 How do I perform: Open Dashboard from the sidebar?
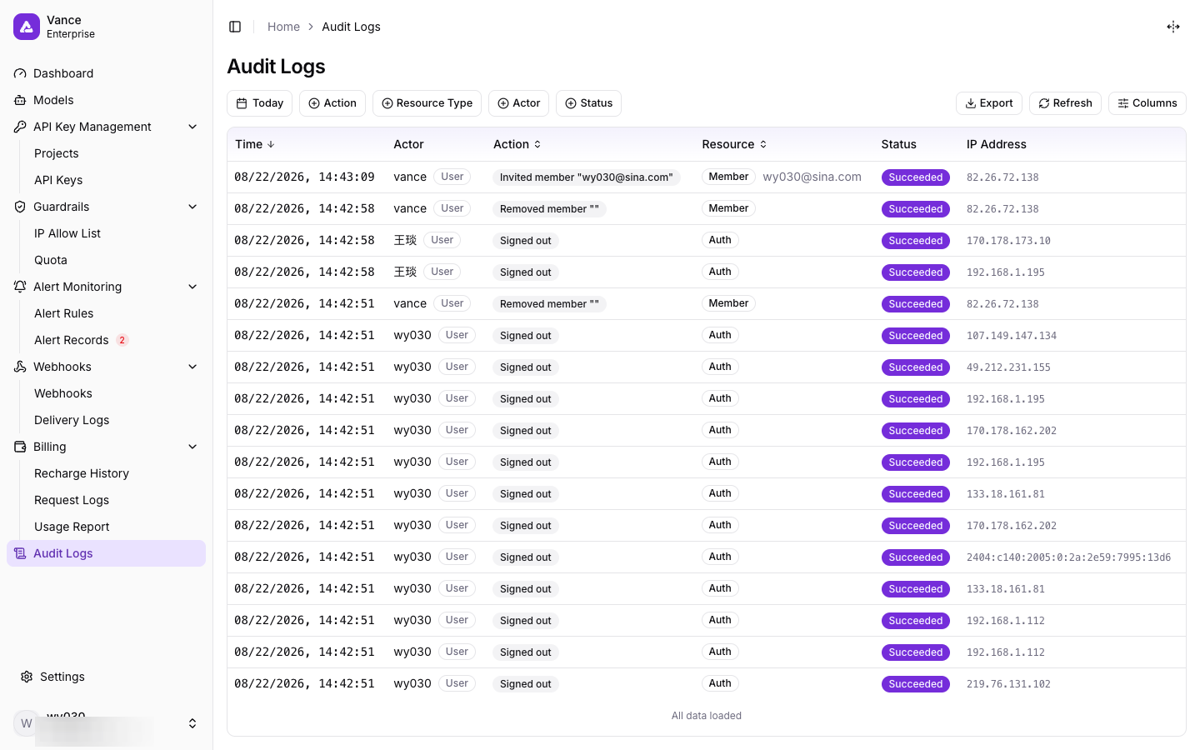[x=106, y=73]
